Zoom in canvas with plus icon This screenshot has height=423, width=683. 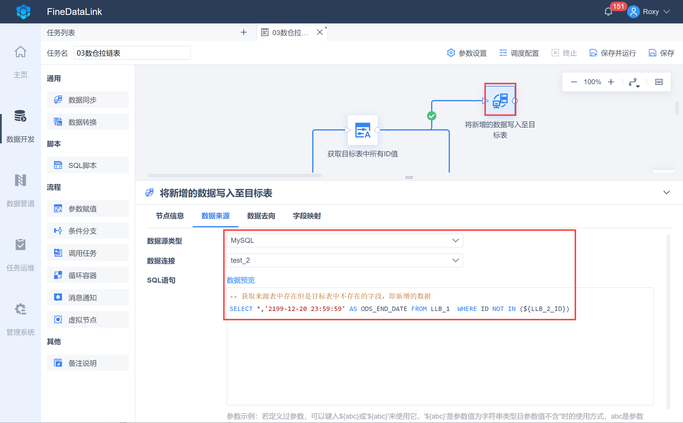tap(611, 82)
